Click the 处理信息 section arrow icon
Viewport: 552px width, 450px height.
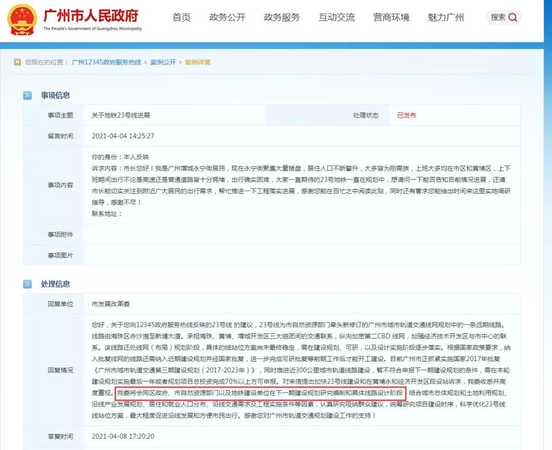(x=28, y=284)
